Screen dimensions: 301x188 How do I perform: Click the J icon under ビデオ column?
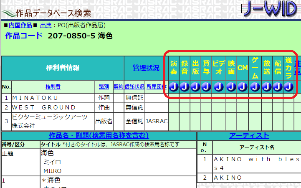[x=219, y=87]
